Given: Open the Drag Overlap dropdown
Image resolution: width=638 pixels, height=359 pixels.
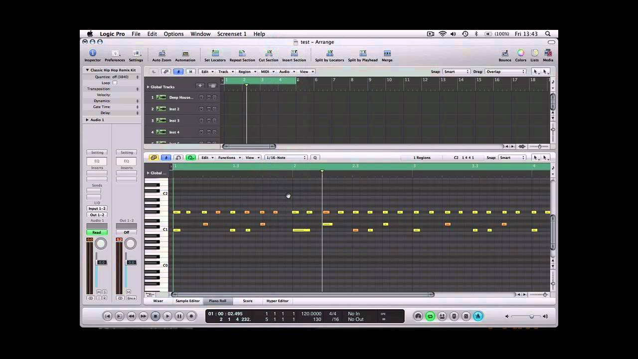Looking at the screenshot, I should 505,72.
